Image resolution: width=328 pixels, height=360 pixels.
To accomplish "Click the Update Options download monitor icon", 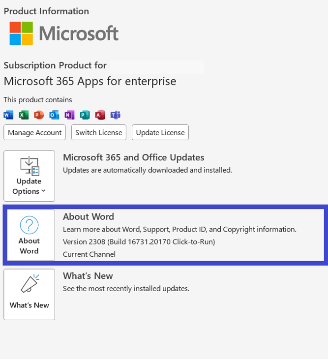I will (x=30, y=166).
